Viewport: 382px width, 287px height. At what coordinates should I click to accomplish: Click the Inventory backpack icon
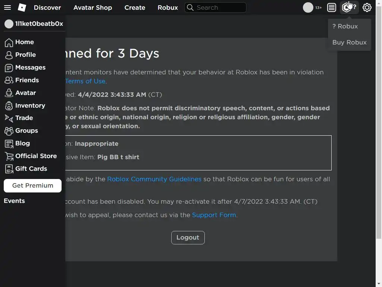pos(9,106)
